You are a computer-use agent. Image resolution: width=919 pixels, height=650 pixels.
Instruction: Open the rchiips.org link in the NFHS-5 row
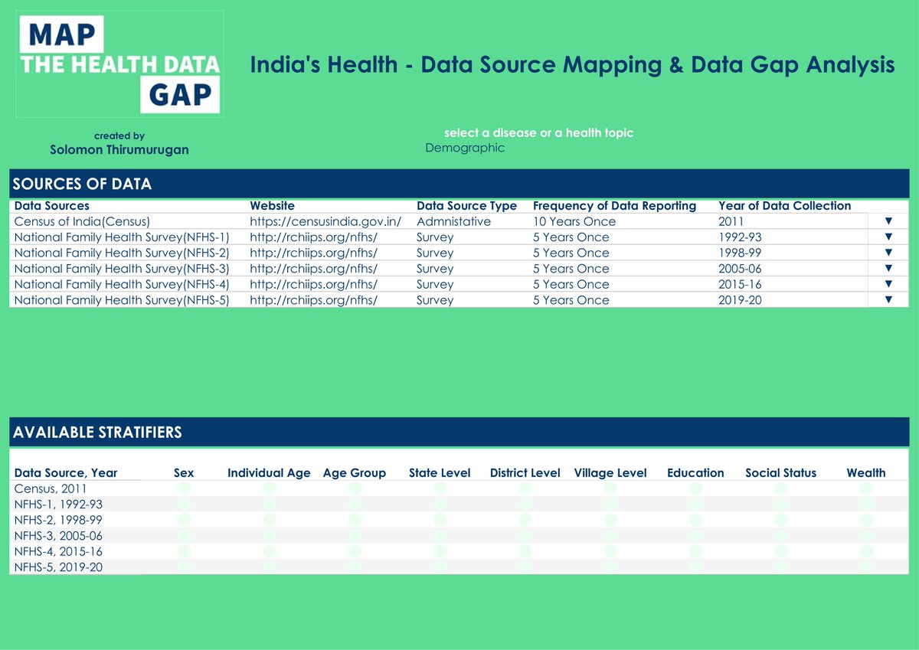[314, 300]
